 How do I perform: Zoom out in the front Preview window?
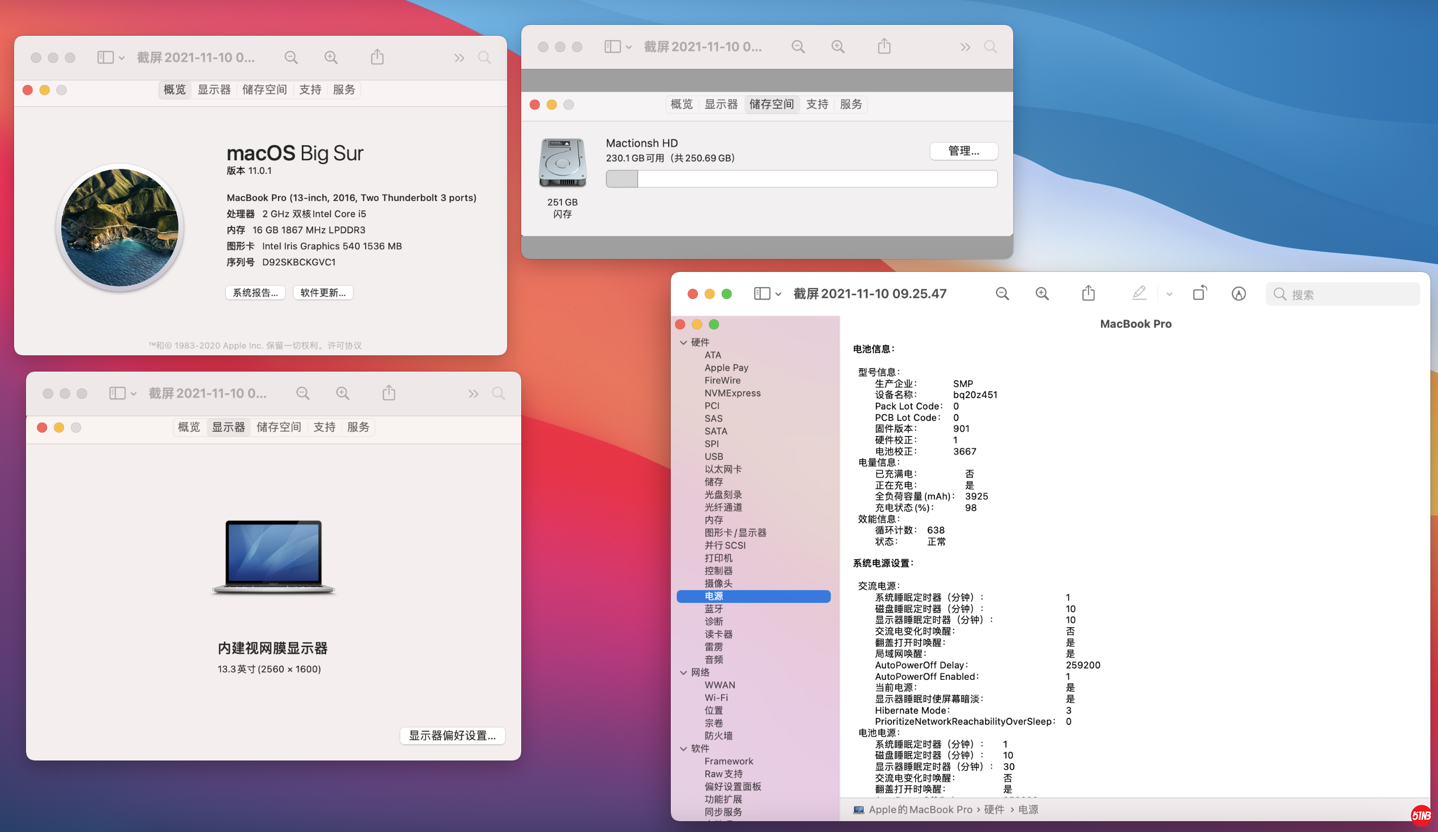point(1002,294)
